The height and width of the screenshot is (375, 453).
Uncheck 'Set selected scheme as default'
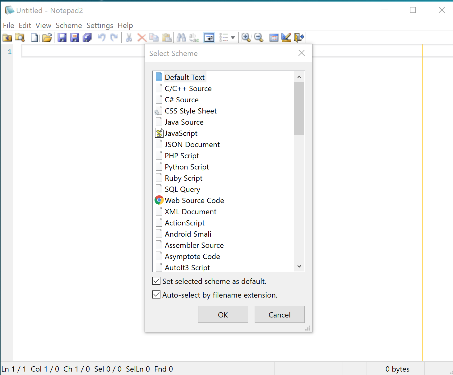(x=156, y=281)
